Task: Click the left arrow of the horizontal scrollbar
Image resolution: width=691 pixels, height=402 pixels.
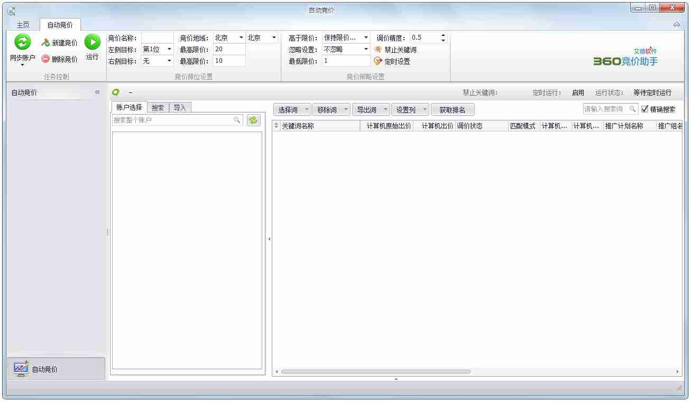Action: [277, 372]
